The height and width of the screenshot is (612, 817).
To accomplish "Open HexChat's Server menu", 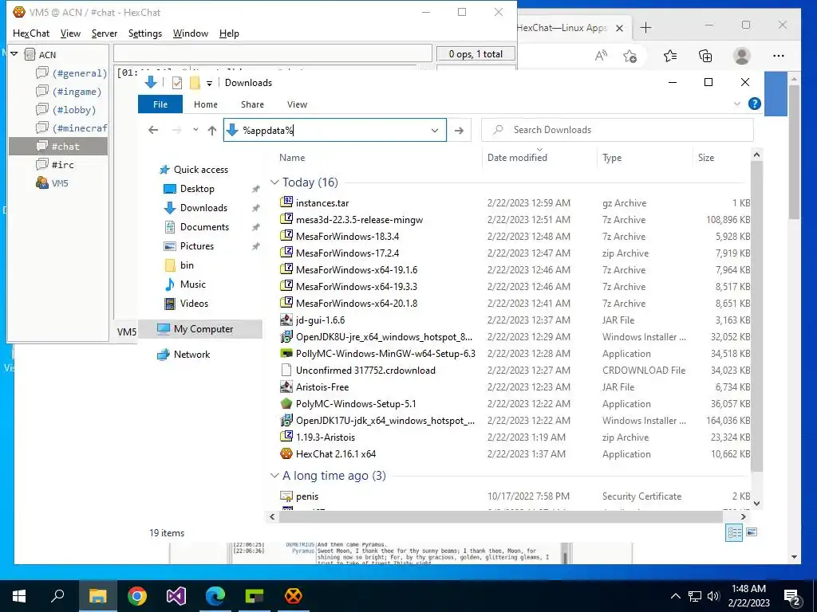I will point(105,33).
